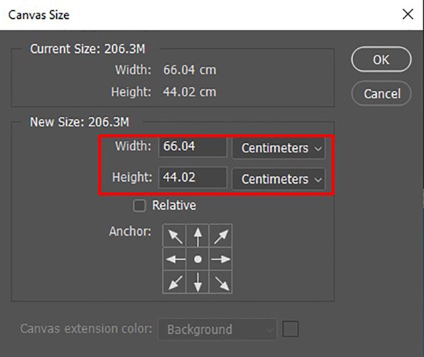Select the top-left anchor arrow
This screenshot has height=357, width=424.
click(x=174, y=236)
